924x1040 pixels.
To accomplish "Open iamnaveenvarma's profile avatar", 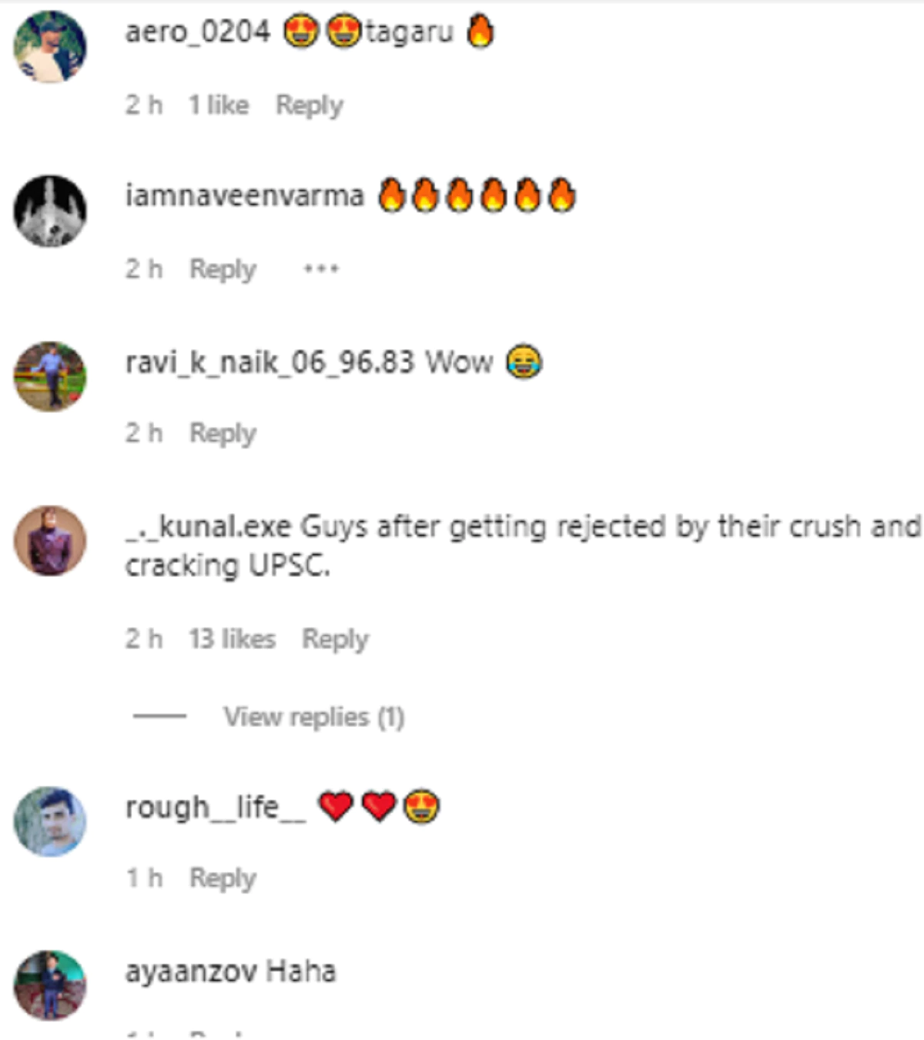I will click(x=50, y=211).
